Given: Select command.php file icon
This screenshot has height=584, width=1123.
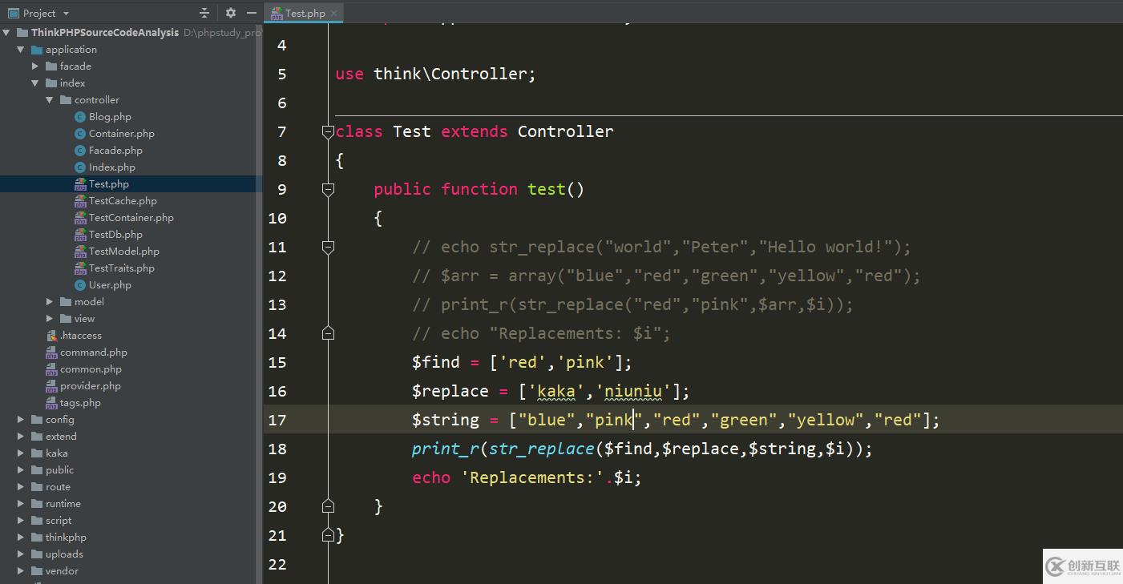Looking at the screenshot, I should click(x=51, y=352).
